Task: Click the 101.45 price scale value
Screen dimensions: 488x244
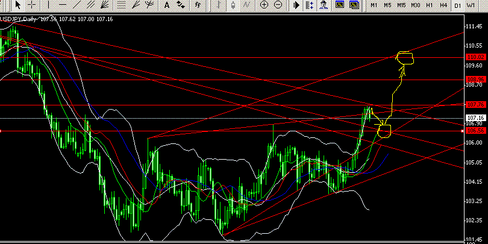Action: (475, 239)
